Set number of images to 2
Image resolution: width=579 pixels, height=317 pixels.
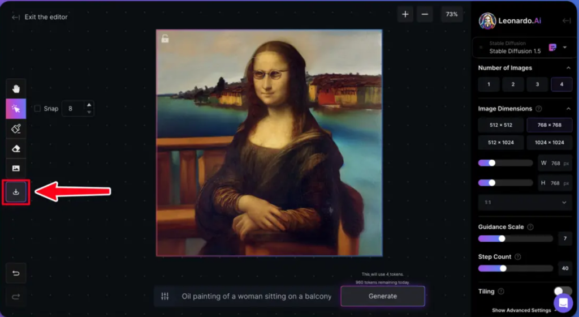click(513, 84)
